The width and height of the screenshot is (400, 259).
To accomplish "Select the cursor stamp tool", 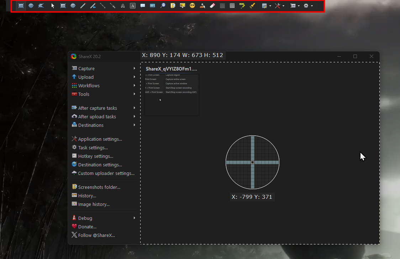I will tap(202, 6).
